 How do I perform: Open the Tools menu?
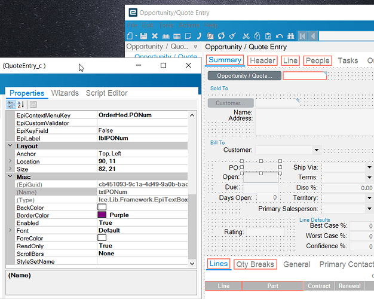[x=166, y=25]
